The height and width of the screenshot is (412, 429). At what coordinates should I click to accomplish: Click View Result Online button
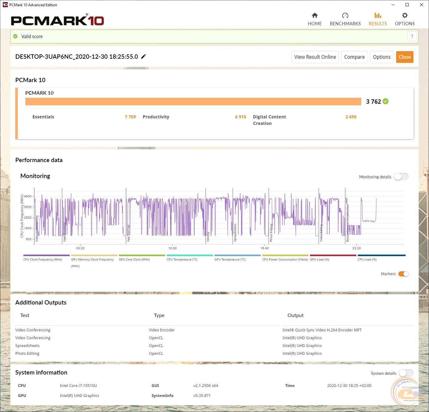tap(315, 57)
